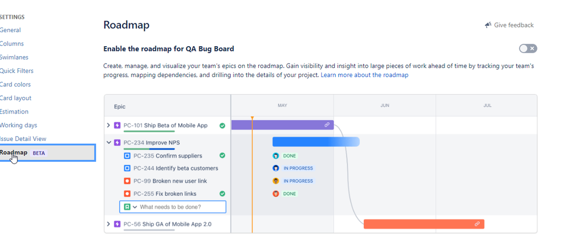Image resolution: width=583 pixels, height=246 pixels.
Task: Click the What needs to be done field
Action: tap(172, 207)
